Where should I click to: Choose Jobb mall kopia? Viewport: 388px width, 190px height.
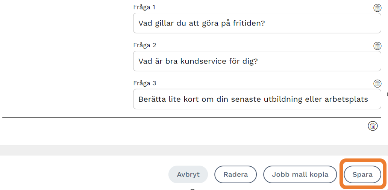point(300,175)
